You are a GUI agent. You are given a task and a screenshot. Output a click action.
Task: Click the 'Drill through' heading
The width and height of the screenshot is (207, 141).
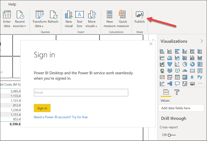(174, 118)
